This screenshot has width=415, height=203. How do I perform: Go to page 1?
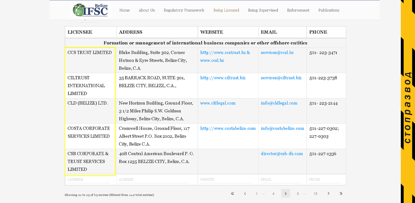tap(257, 194)
